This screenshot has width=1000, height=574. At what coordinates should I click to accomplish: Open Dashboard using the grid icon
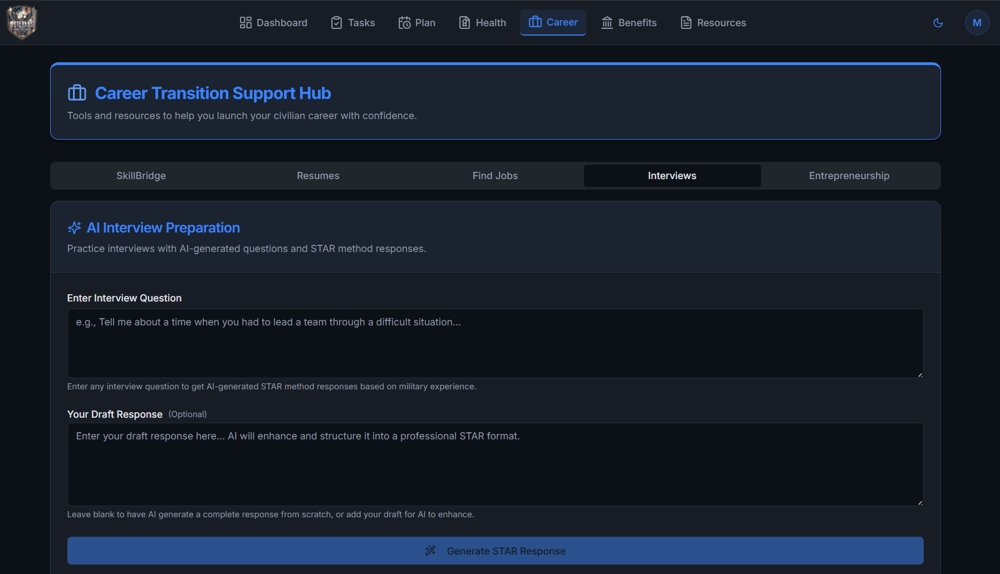pos(245,22)
